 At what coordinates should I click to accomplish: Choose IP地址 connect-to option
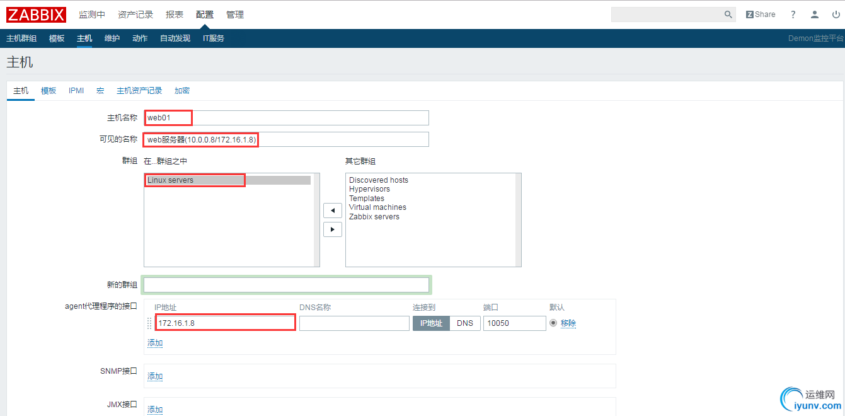click(431, 323)
